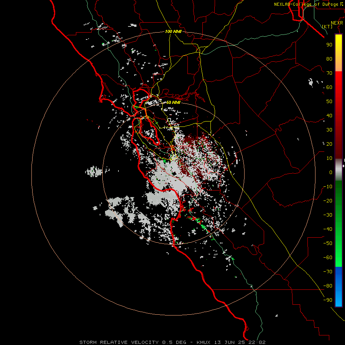Click the 100 NMI range ring label
This screenshot has height=345, width=345.
tap(173, 31)
